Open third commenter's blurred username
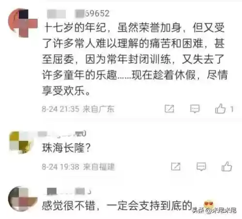 (x=67, y=191)
